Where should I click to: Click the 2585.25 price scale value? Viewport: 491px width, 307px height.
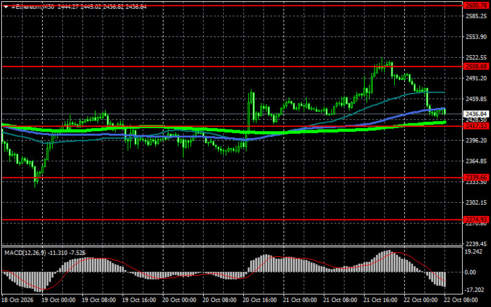pyautogui.click(x=476, y=16)
